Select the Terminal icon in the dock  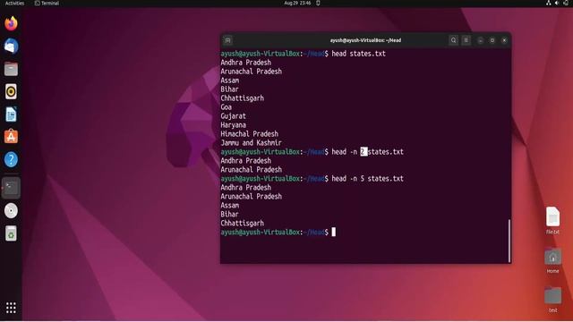point(11,188)
